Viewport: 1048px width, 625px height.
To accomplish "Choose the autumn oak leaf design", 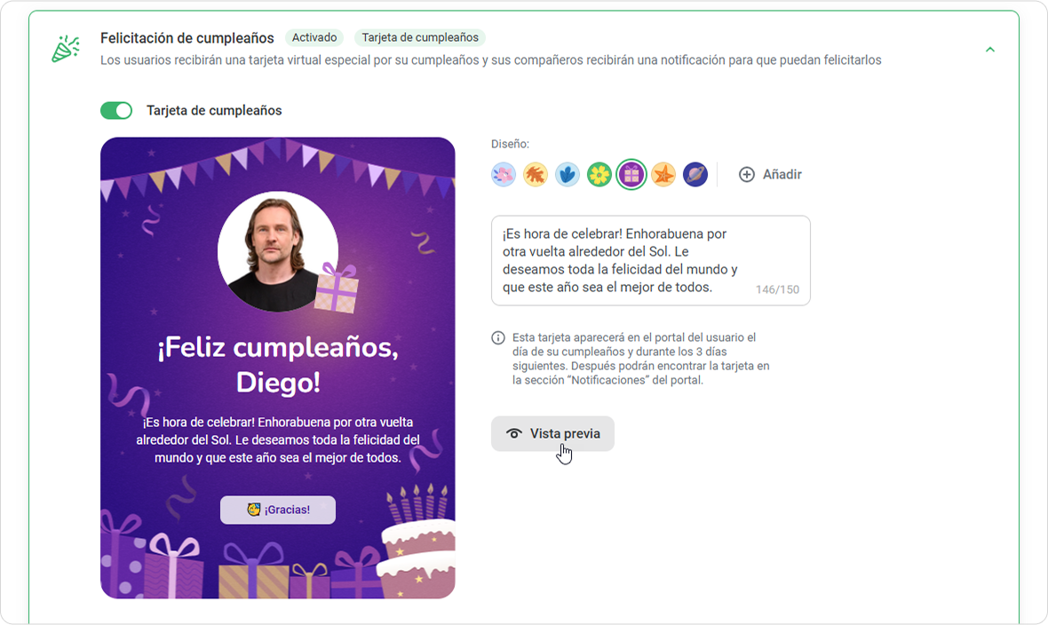I will click(x=536, y=175).
